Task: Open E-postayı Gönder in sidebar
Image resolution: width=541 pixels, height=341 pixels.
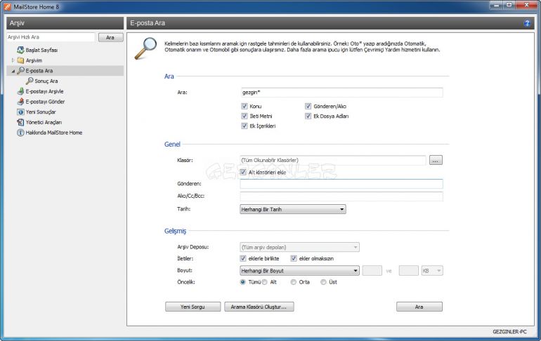Action: [x=45, y=102]
